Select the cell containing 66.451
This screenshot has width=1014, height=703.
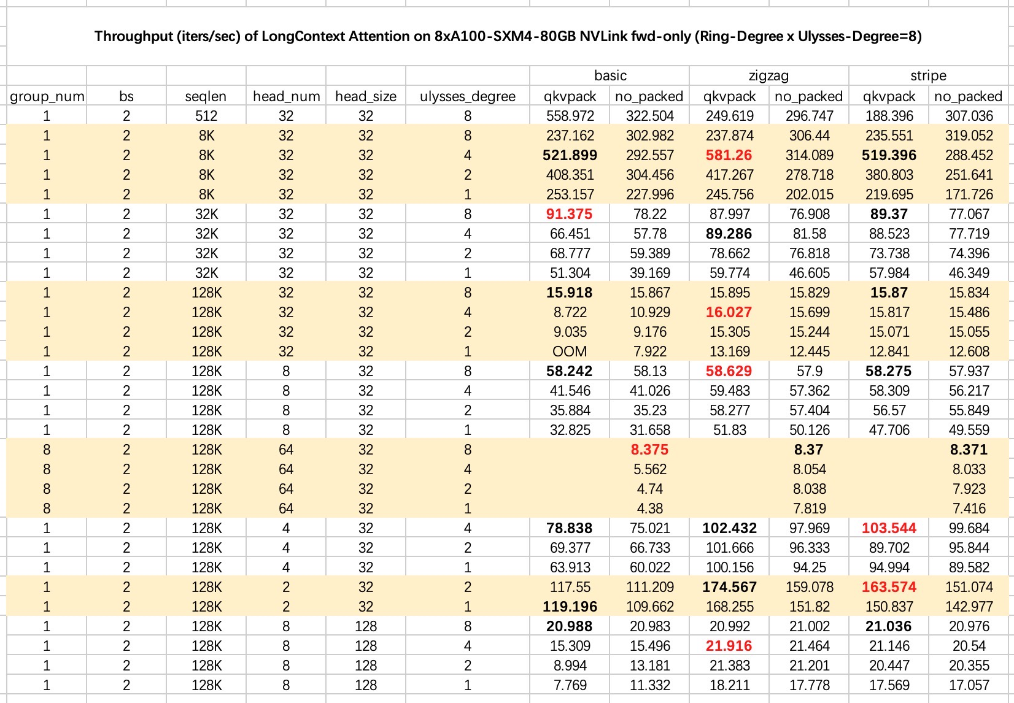tap(570, 234)
